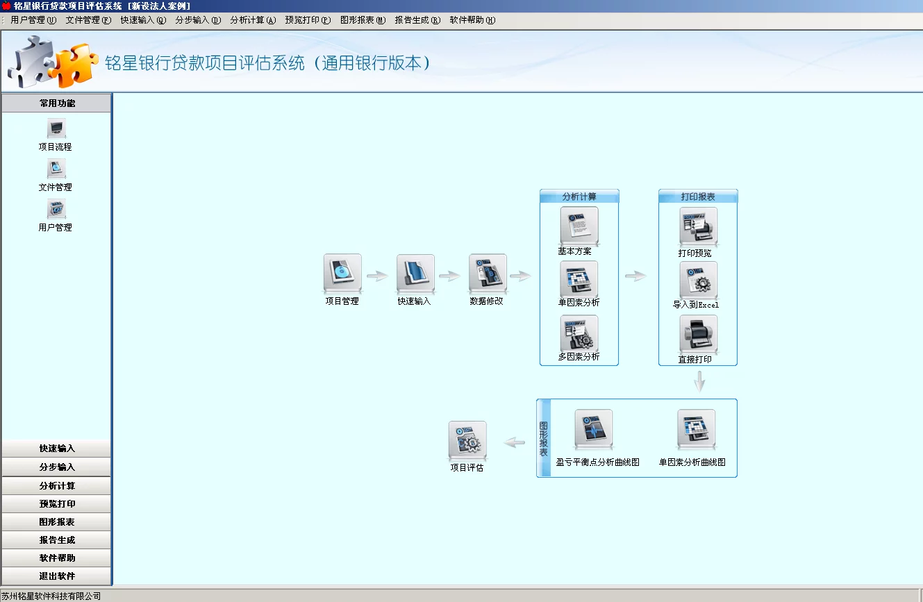Click the 项目评估 icon
This screenshot has height=602, width=923.
click(467, 440)
